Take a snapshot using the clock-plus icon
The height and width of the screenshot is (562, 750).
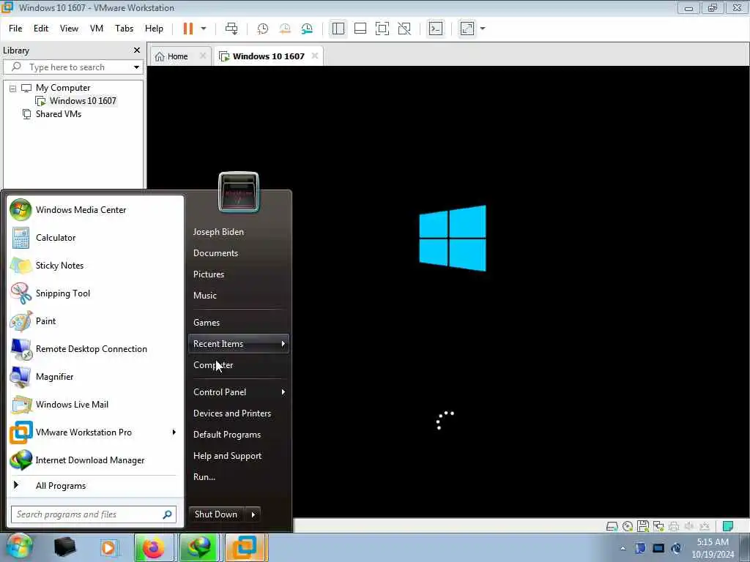pos(263,29)
